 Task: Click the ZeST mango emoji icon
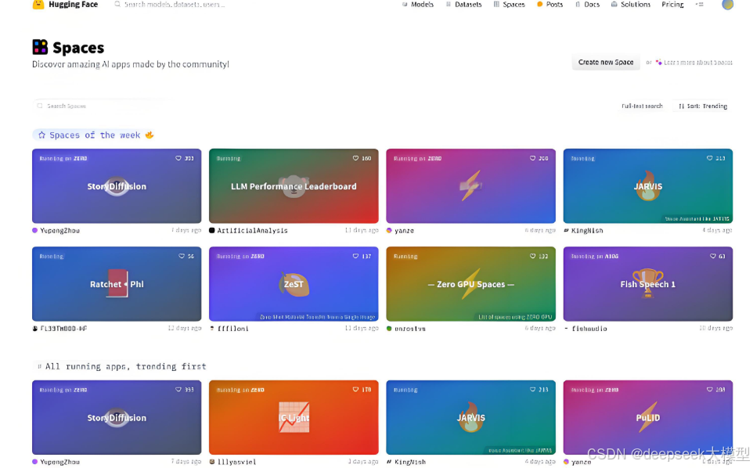[294, 284]
